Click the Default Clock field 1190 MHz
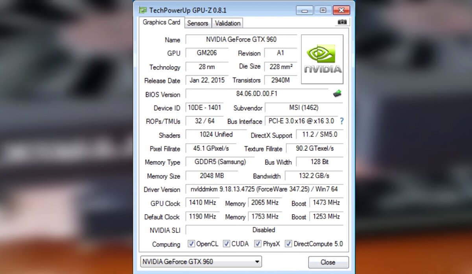 (202, 217)
